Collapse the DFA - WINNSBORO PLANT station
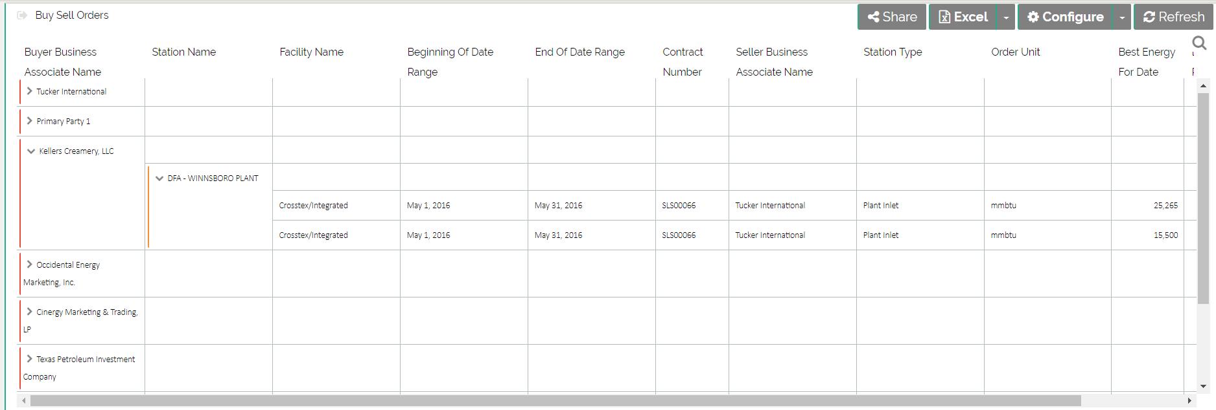 (159, 178)
